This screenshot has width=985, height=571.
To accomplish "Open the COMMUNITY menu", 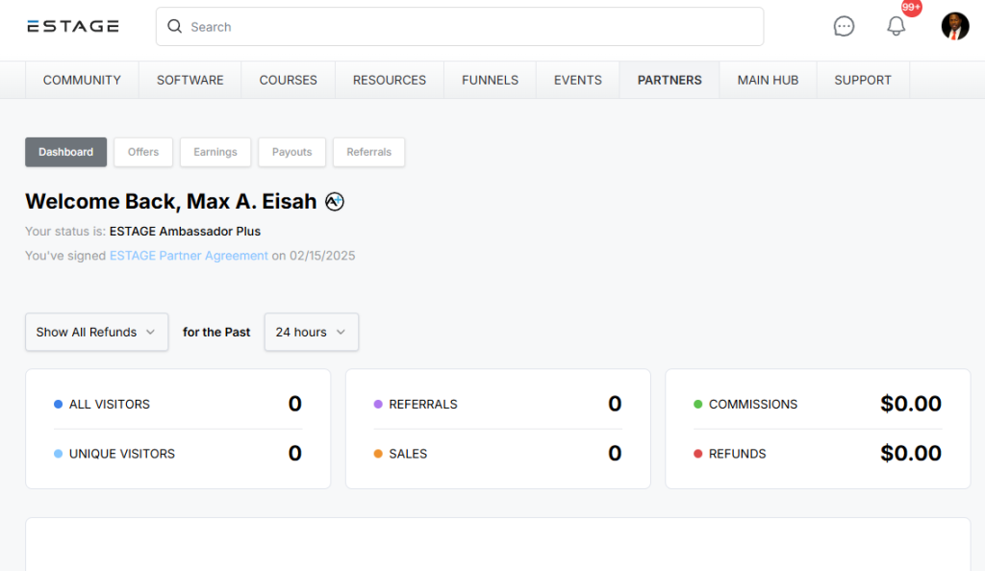I will coord(82,81).
